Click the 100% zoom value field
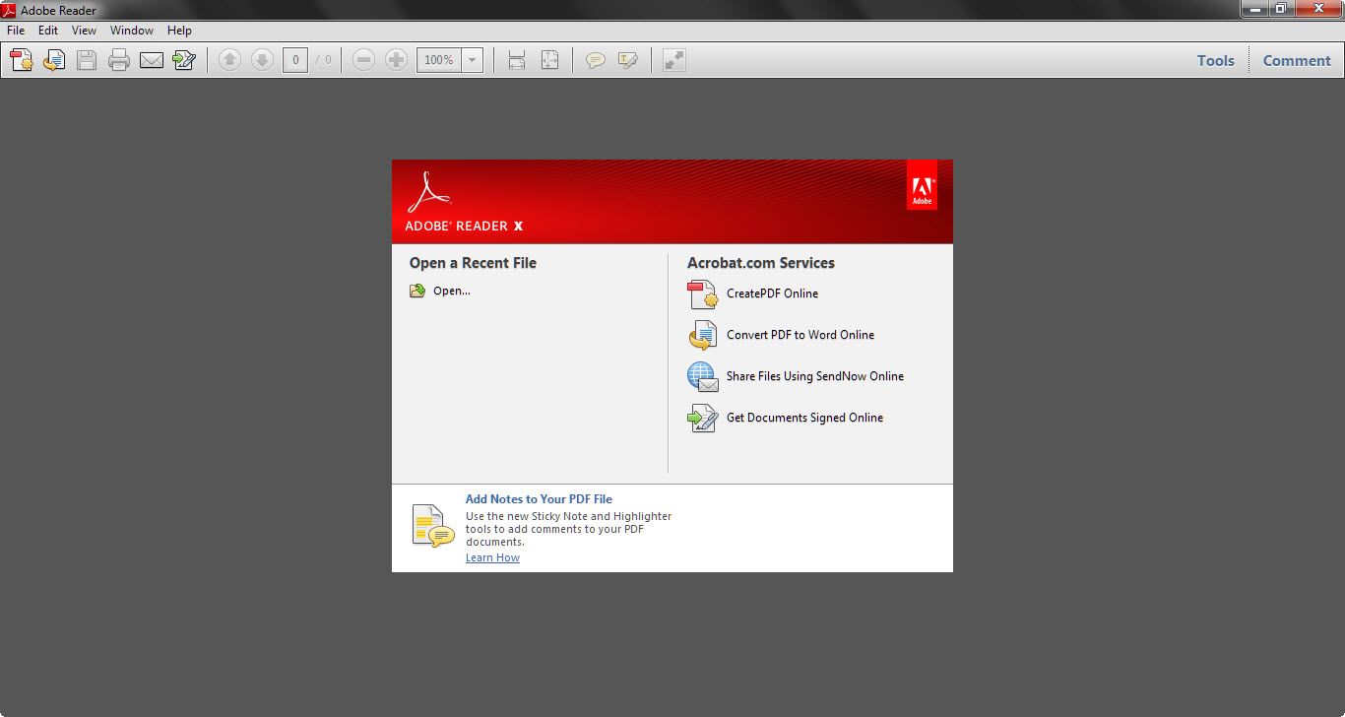Image resolution: width=1345 pixels, height=717 pixels. pyautogui.click(x=439, y=60)
